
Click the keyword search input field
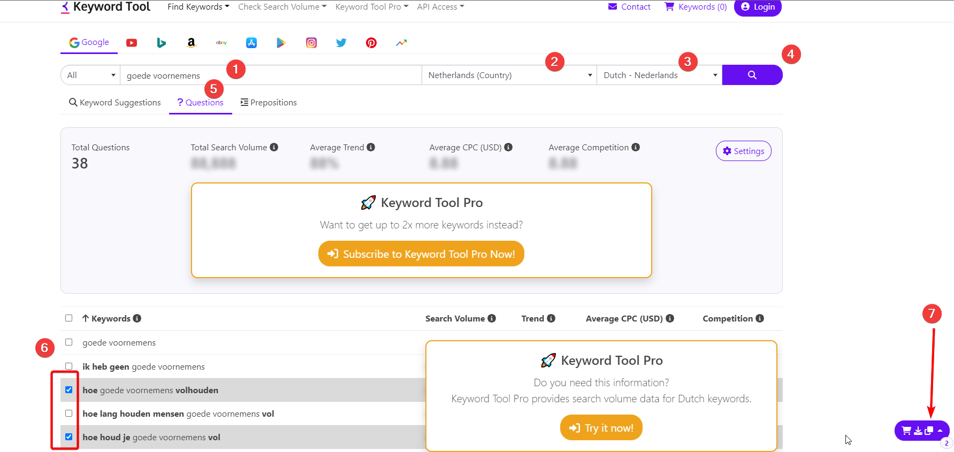click(x=270, y=75)
